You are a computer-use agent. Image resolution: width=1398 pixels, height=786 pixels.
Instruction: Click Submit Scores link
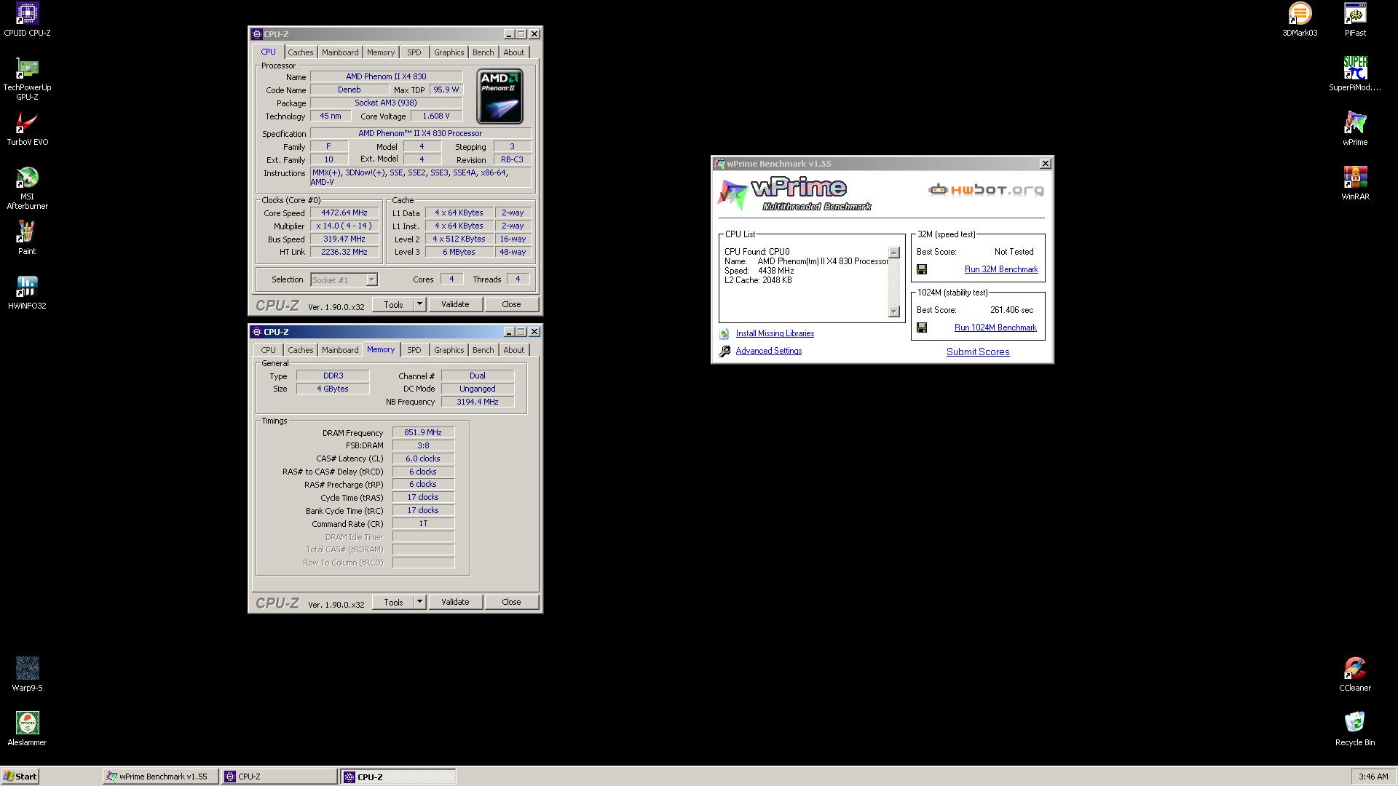[978, 352]
